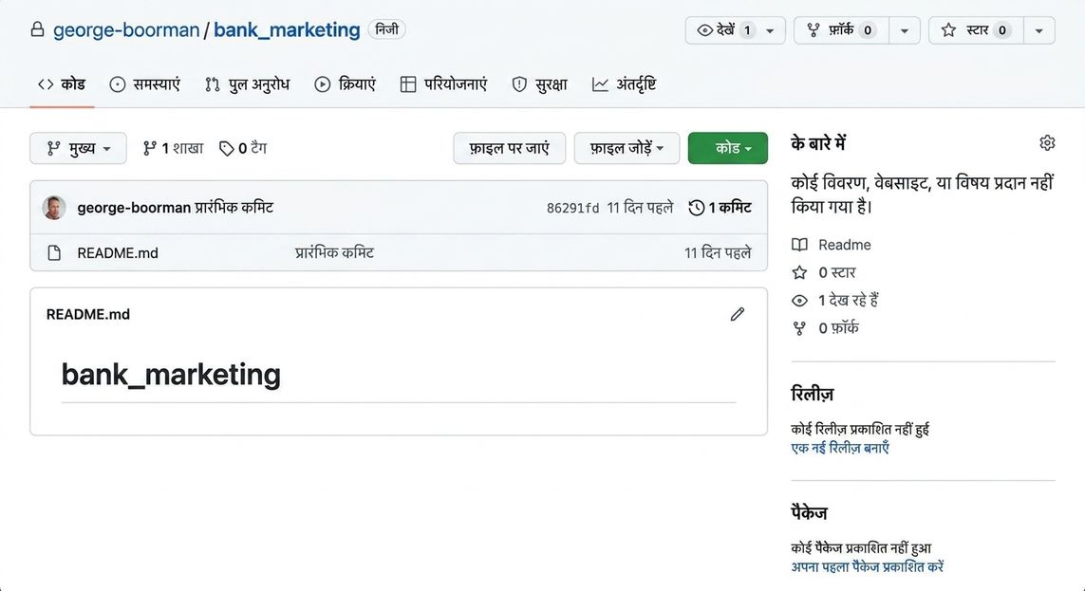Click the play icon in क्रियाएं tab

click(x=323, y=84)
